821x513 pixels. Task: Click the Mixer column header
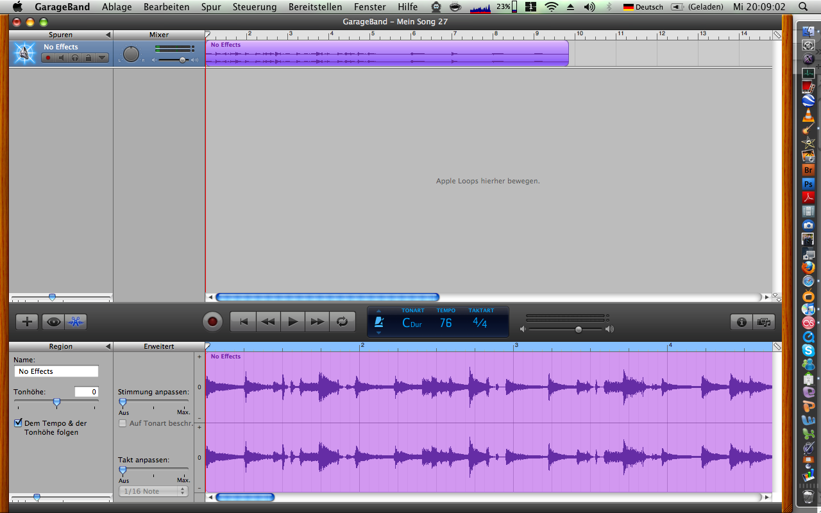[159, 35]
